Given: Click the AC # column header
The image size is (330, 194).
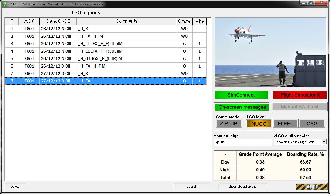Looking at the screenshot, I should click(29, 21).
